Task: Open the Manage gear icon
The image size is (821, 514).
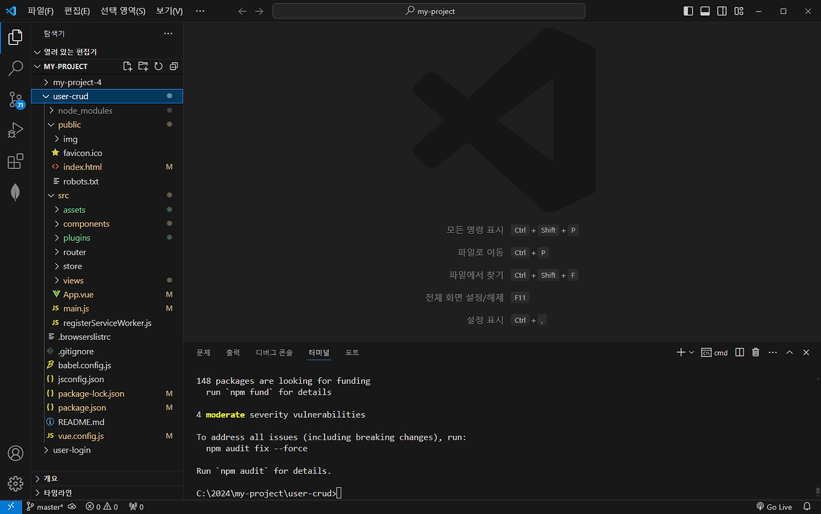Action: 15,483
